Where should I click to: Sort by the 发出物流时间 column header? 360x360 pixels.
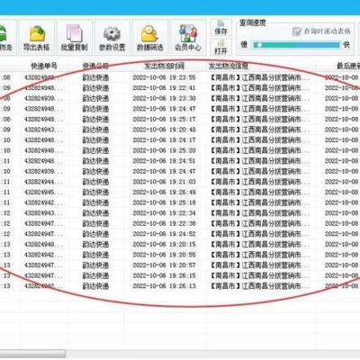(x=164, y=66)
